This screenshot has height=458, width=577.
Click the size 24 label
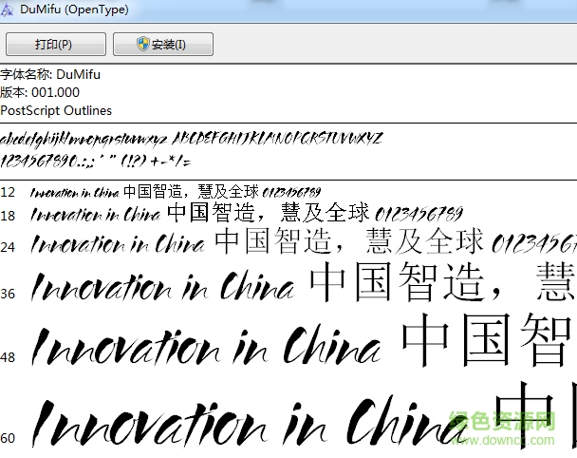point(8,247)
